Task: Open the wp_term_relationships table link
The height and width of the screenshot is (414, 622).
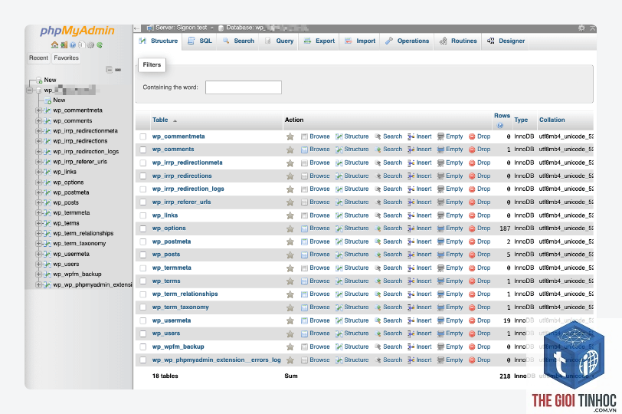Action: (185, 294)
